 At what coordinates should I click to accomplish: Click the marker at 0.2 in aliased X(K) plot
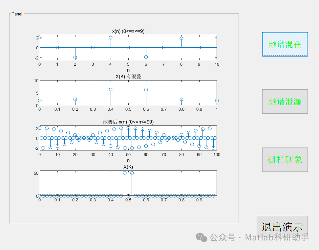click(x=75, y=100)
